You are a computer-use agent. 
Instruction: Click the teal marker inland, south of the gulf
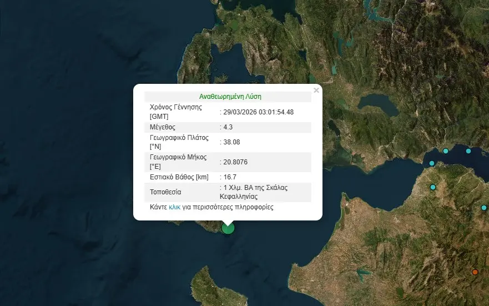tap(433, 187)
